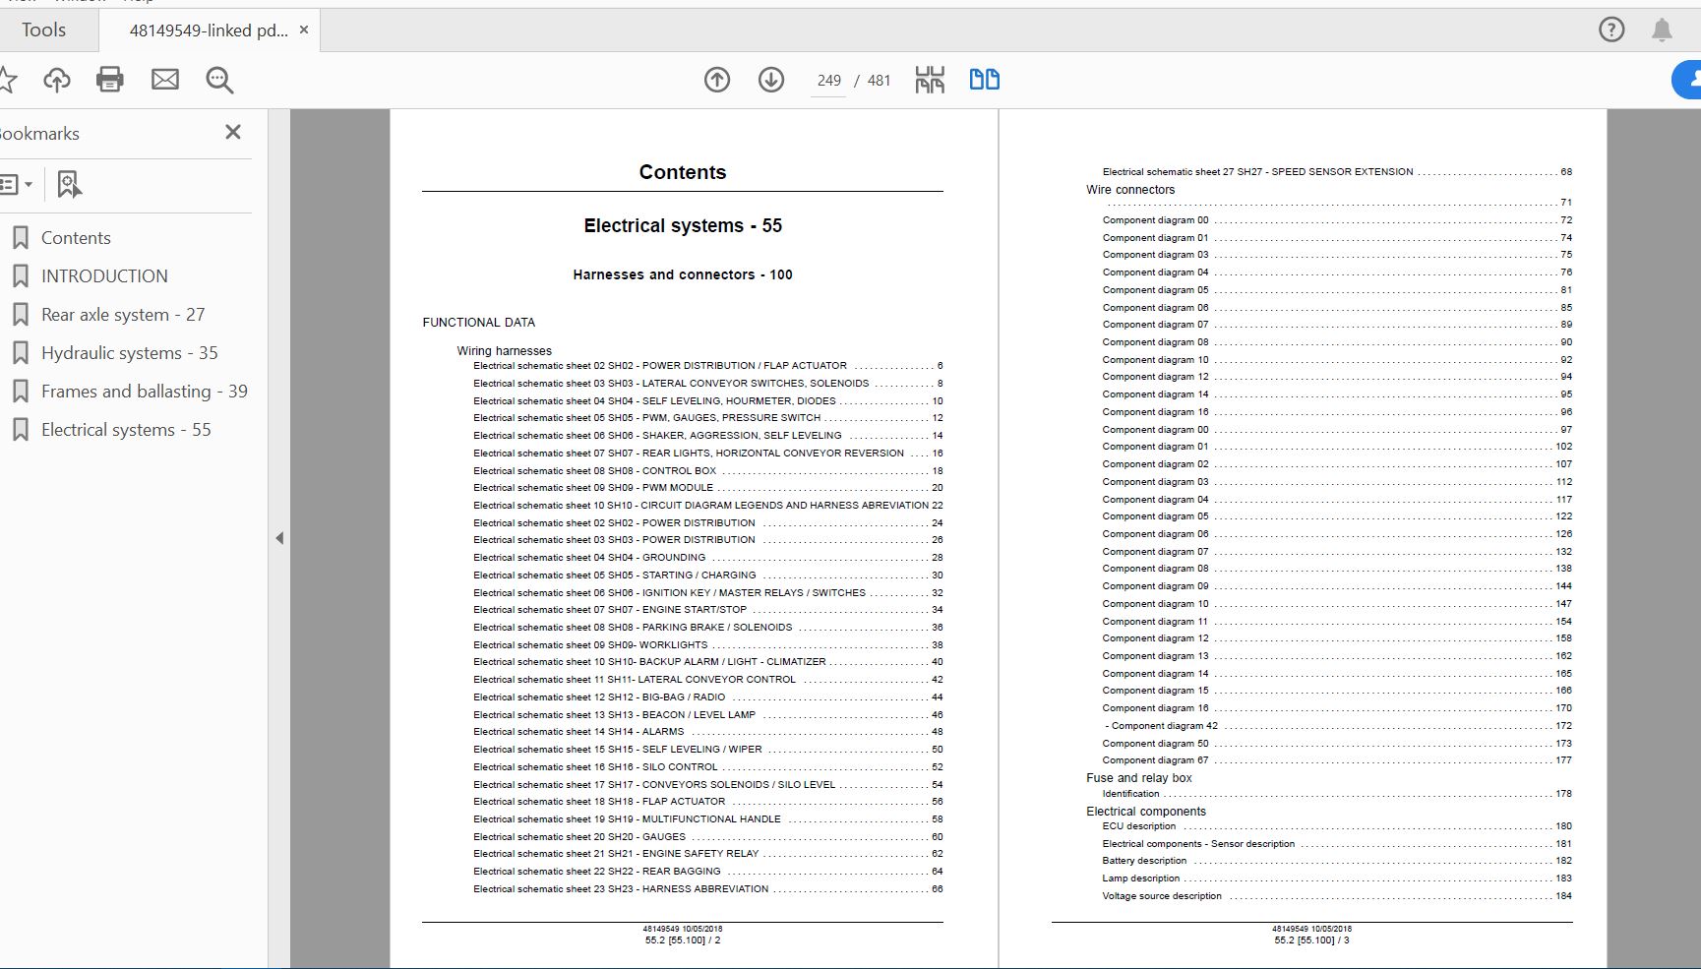The height and width of the screenshot is (969, 1701).
Task: Open SH02 POWER DISTRIBUTION / FLAP ACTUATOR entry
Action: pos(707,366)
